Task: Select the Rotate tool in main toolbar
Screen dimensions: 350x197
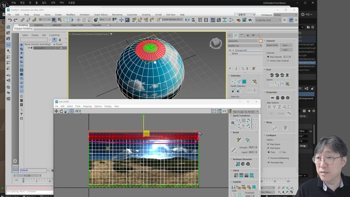Action: 84,20
